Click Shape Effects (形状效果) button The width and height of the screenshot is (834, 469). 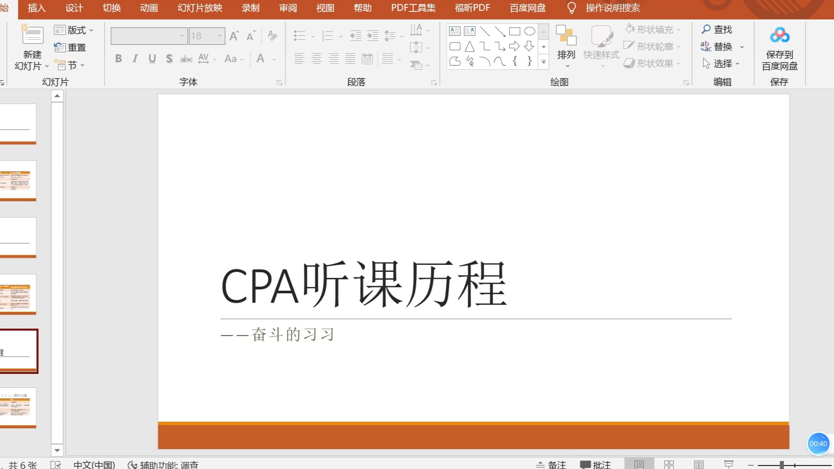coord(653,63)
